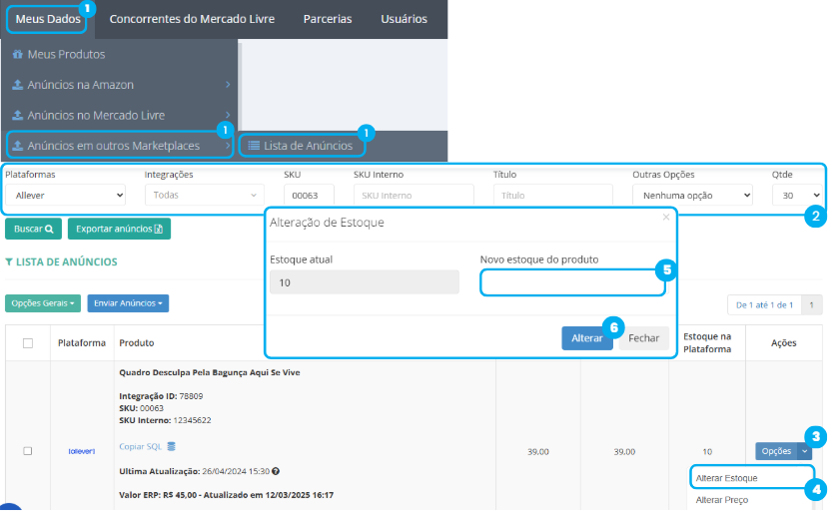This screenshot has height=511, width=835.
Task: Select Alterar Estoque from the options menu
Action: click(726, 478)
